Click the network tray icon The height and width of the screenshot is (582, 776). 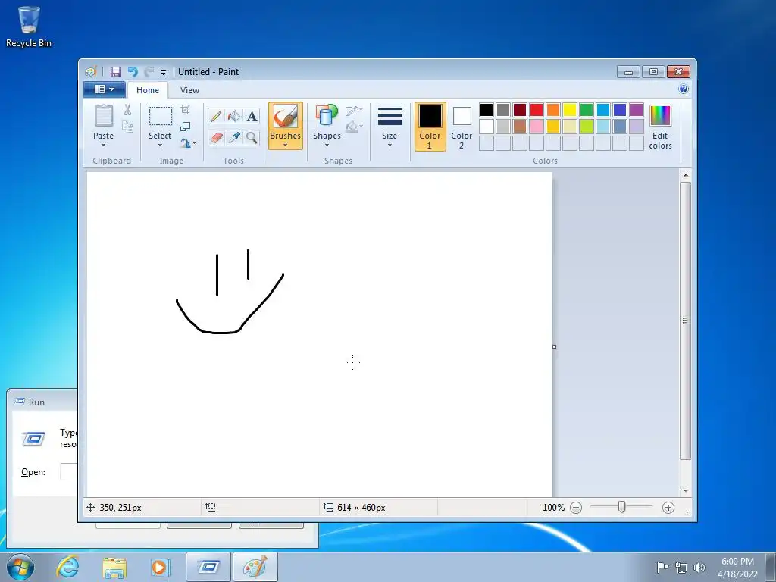click(x=681, y=567)
